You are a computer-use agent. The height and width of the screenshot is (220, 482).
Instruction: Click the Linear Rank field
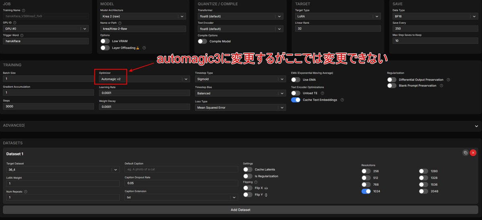coord(338,29)
